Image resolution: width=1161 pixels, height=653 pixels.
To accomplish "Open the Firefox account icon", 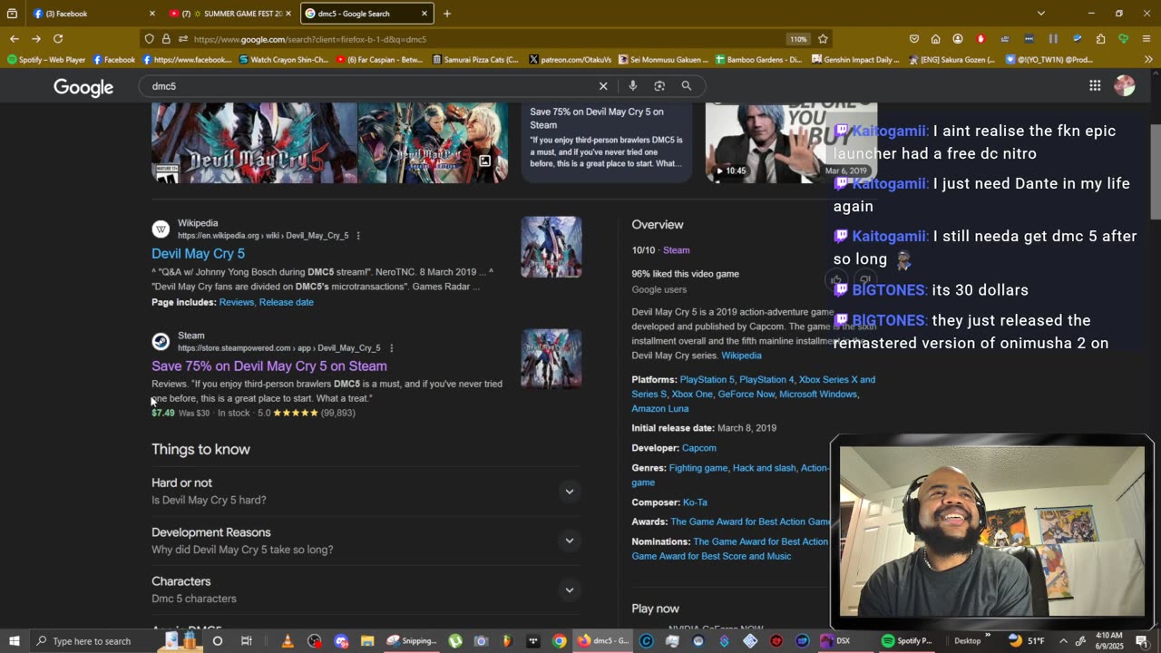I will (958, 39).
